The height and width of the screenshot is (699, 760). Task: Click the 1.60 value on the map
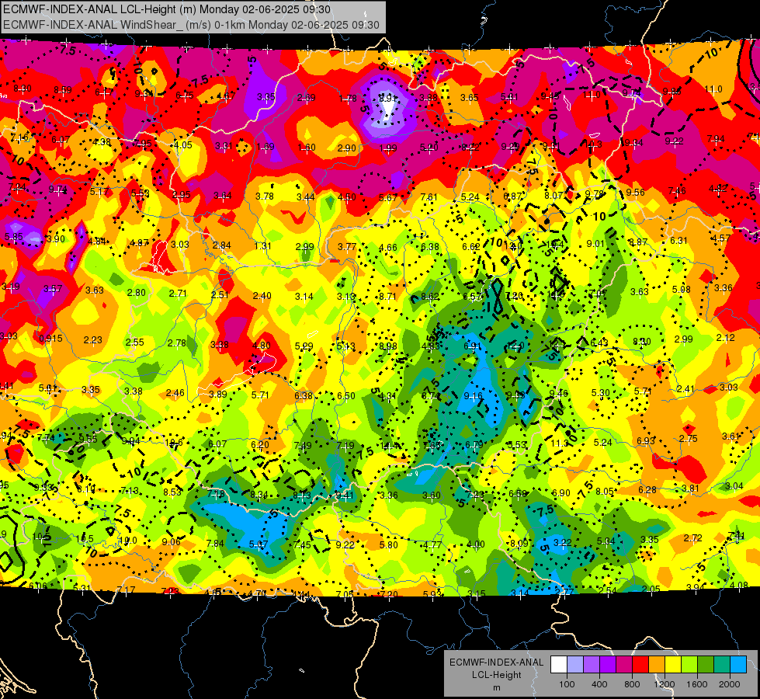coord(307,148)
